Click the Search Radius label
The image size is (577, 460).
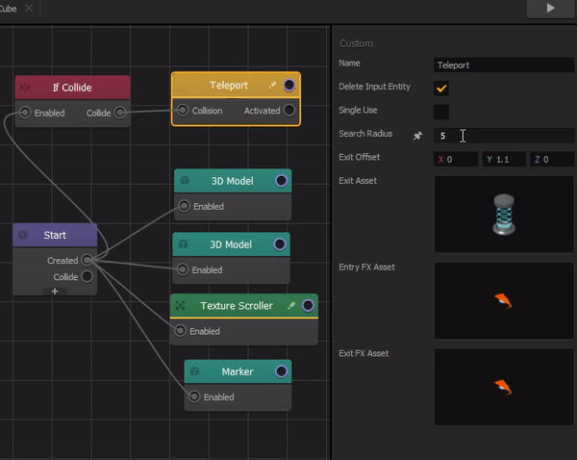[365, 134]
